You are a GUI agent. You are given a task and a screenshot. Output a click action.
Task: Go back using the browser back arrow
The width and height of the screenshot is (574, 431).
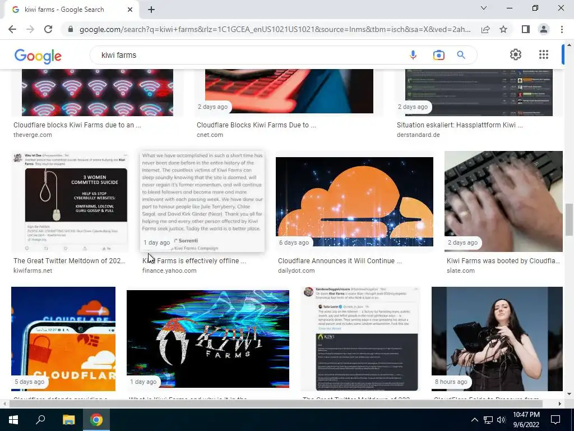tap(12, 29)
